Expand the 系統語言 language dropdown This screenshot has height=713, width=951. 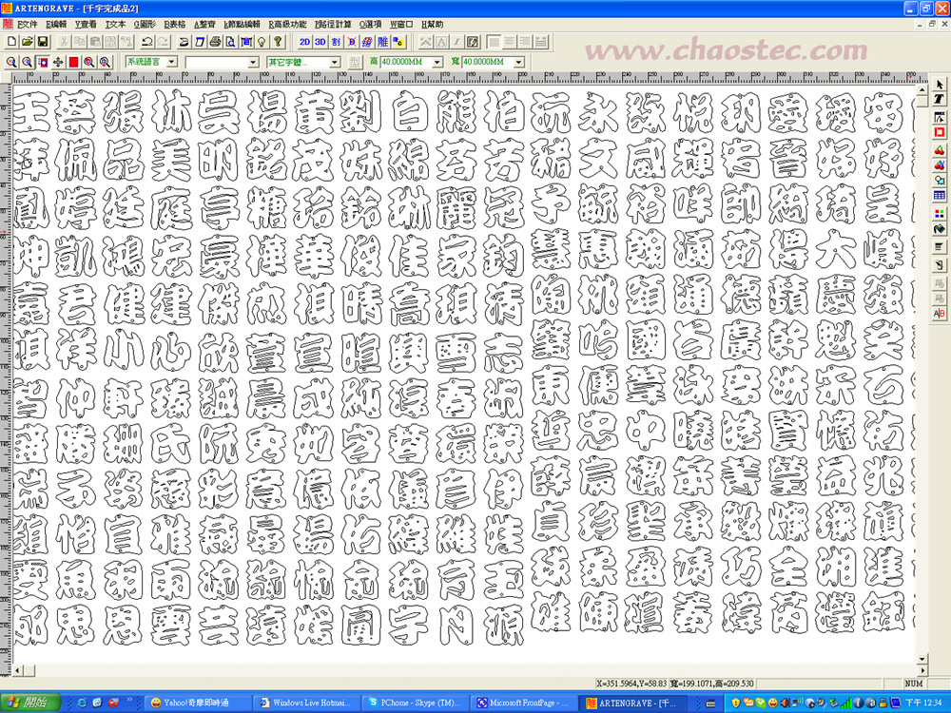(x=170, y=62)
